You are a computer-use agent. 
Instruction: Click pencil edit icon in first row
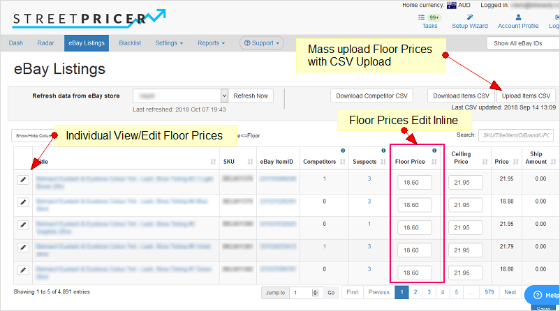23,180
